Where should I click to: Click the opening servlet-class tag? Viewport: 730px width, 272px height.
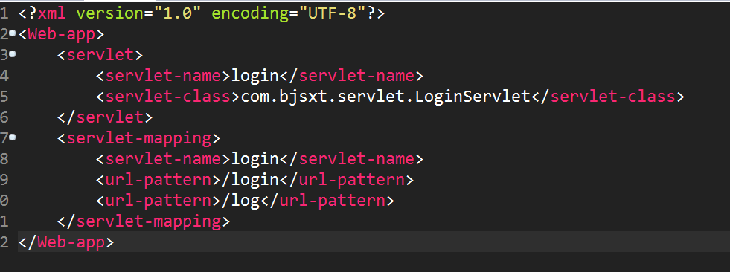pos(168,97)
